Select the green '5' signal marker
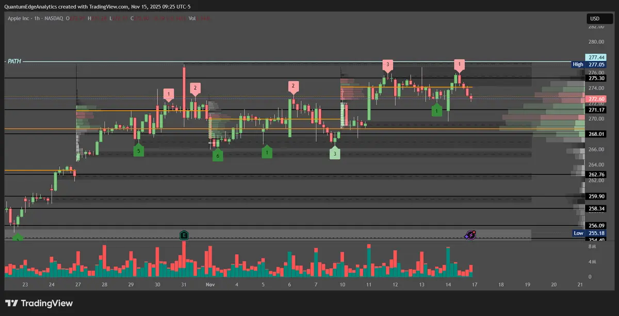This screenshot has height=316, width=619. (138, 150)
